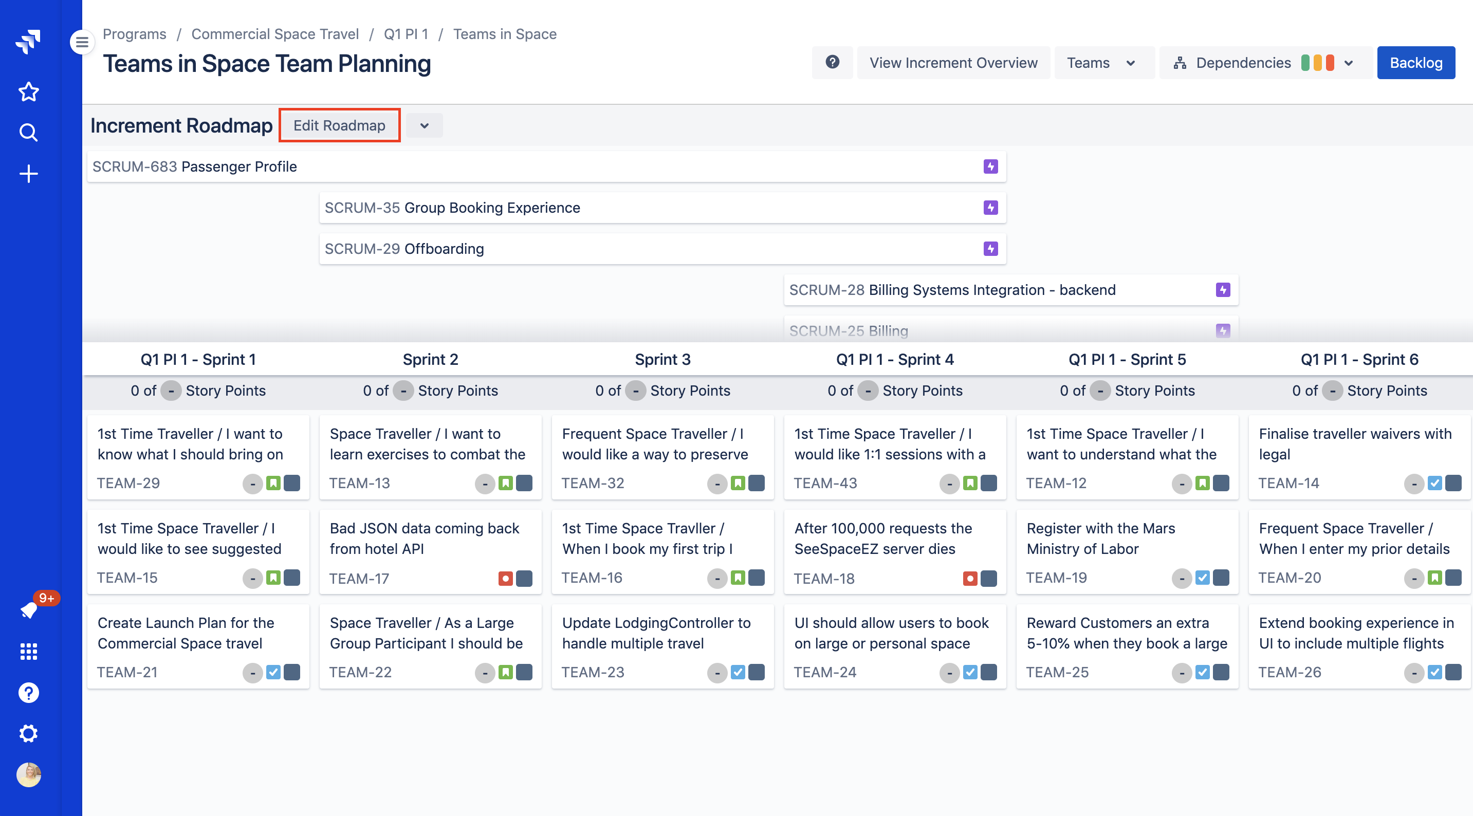This screenshot has height=816, width=1473.
Task: Click the help icon beside View Increment Overview
Action: click(832, 62)
